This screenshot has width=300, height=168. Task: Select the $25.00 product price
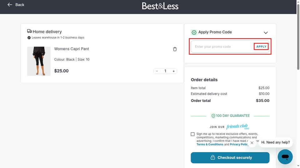[61, 71]
